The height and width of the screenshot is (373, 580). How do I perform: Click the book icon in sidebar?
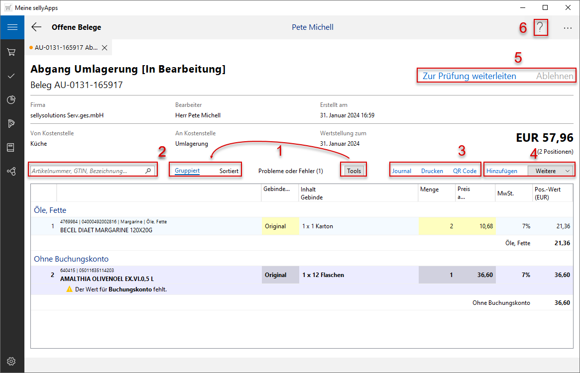pos(11,147)
